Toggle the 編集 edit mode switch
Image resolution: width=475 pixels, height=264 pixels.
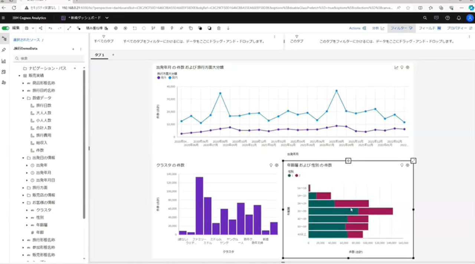(6, 28)
